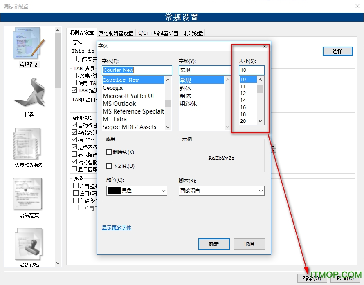Close the 编辑器配置 window
Screen dimensions: 364x285
tap(357, 6)
